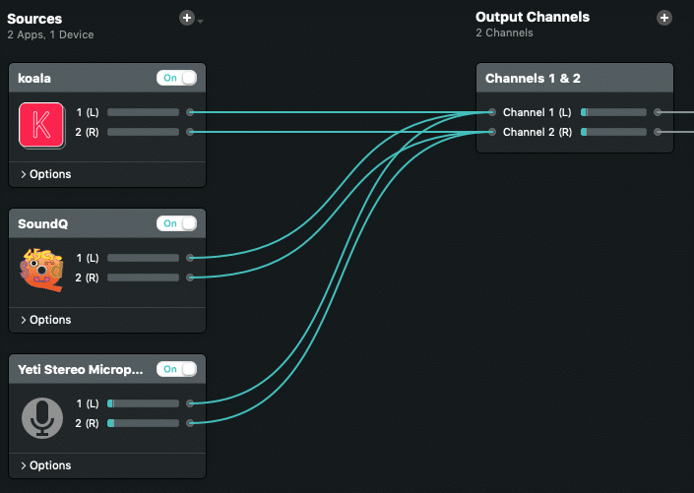Click Channel 2 (R) level meter

tap(613, 132)
